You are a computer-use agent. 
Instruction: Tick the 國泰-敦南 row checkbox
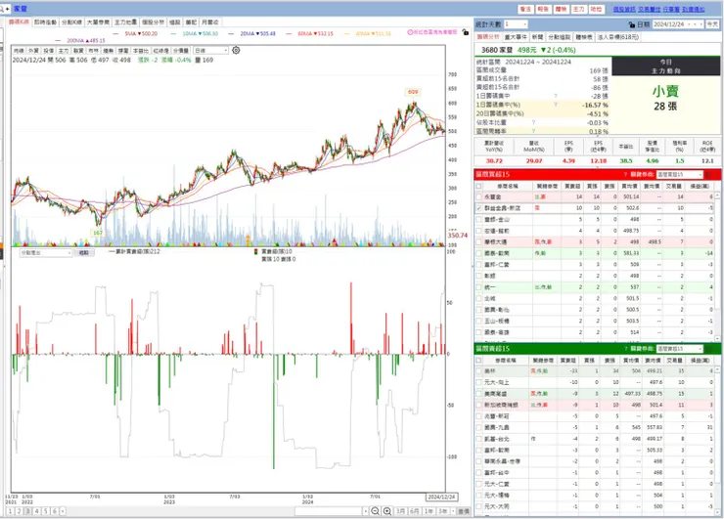[x=478, y=253]
